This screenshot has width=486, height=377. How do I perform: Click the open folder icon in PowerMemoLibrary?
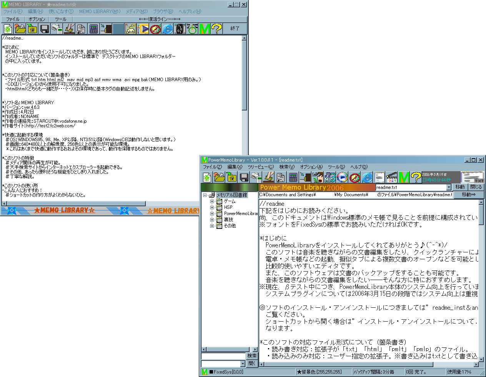click(219, 177)
